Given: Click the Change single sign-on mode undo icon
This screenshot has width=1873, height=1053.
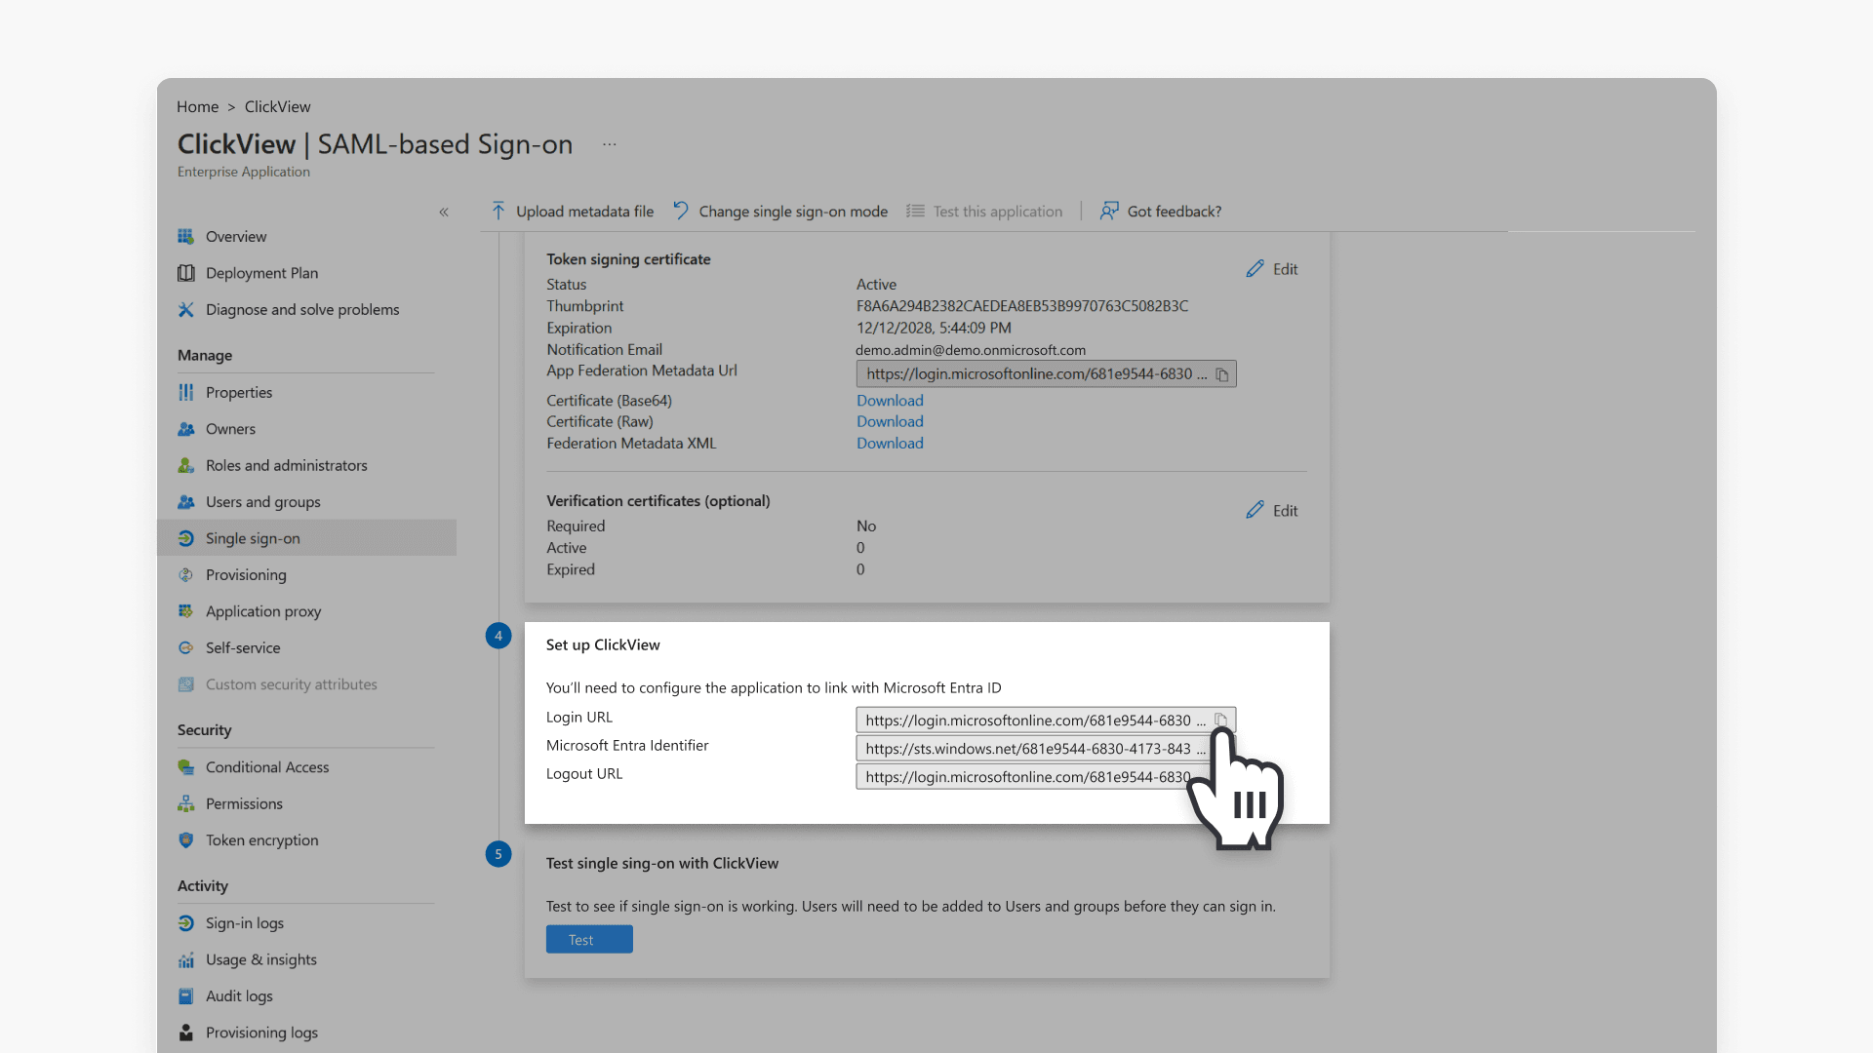Looking at the screenshot, I should coord(681,211).
